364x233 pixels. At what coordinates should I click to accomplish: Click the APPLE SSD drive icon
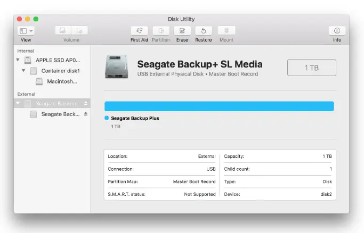click(28, 60)
